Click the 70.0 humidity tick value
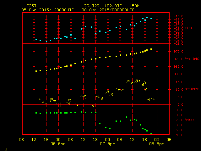The height and width of the screenshot is (151, 201). coord(179,120)
